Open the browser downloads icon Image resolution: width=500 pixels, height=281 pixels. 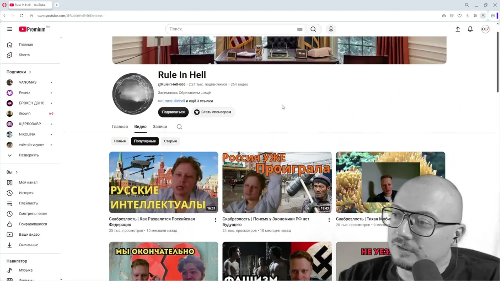[x=467, y=16]
